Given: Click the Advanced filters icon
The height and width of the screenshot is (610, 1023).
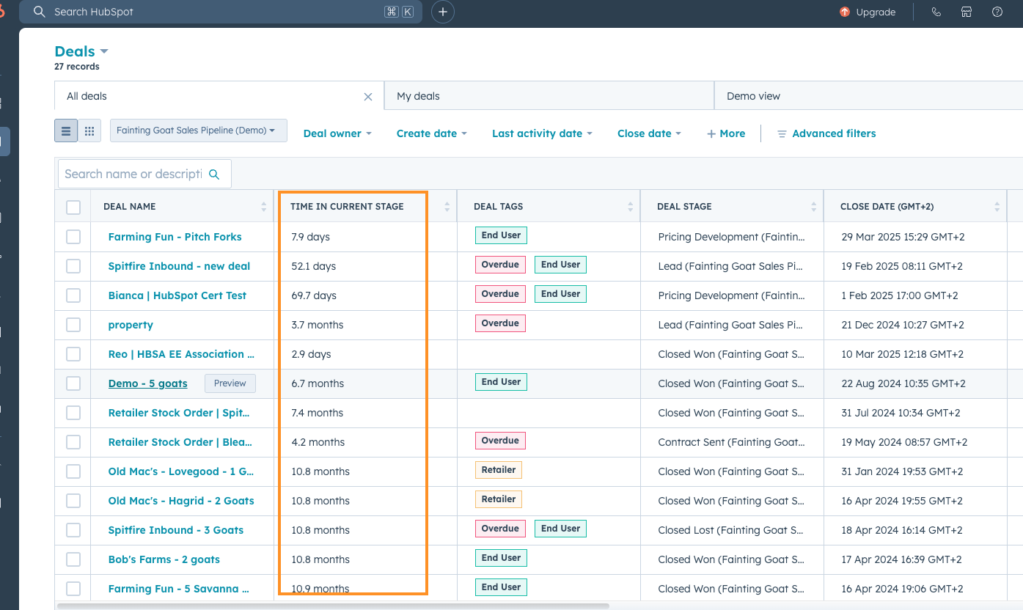Looking at the screenshot, I should pyautogui.click(x=782, y=134).
